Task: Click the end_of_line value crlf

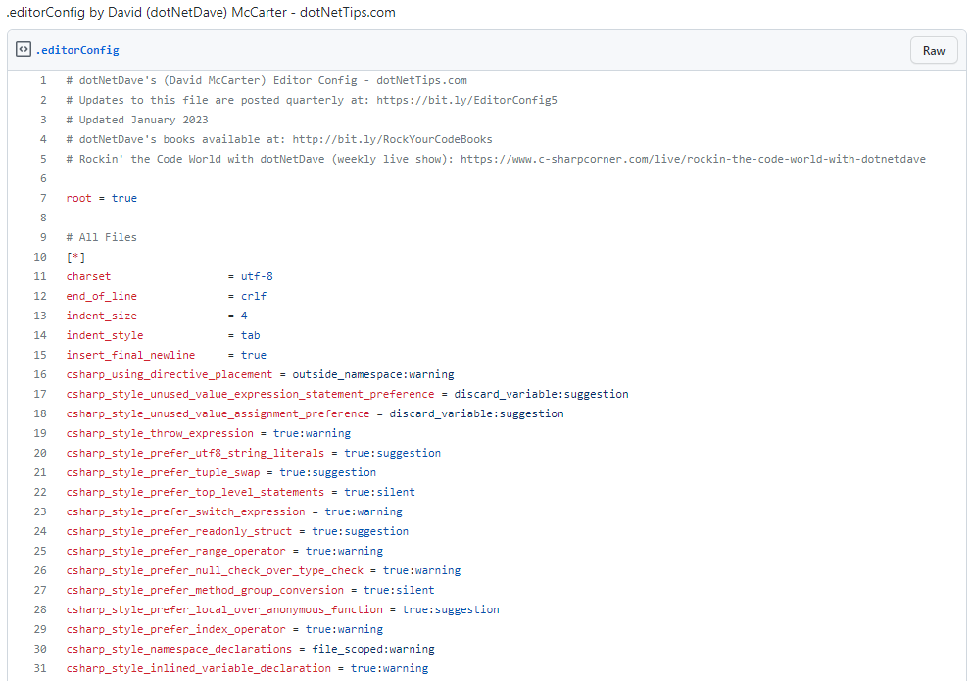Action: (253, 295)
